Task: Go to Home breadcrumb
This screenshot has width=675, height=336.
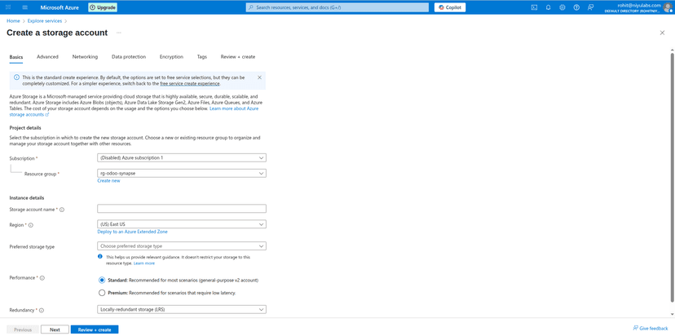Action: [13, 20]
